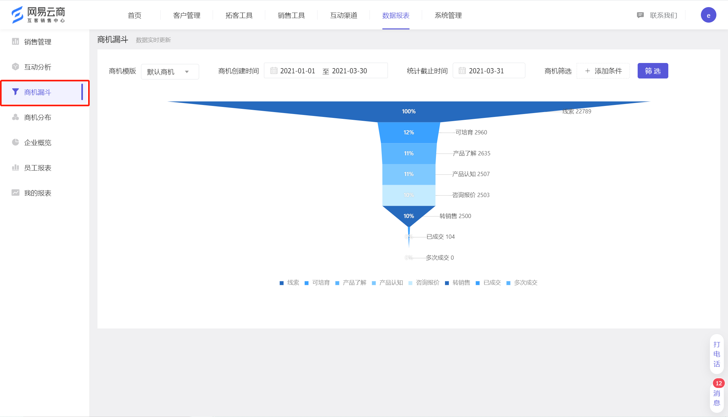Viewport: 728px width, 417px height.
Task: Click the 员工报表 column chart icon
Action: pyautogui.click(x=15, y=167)
